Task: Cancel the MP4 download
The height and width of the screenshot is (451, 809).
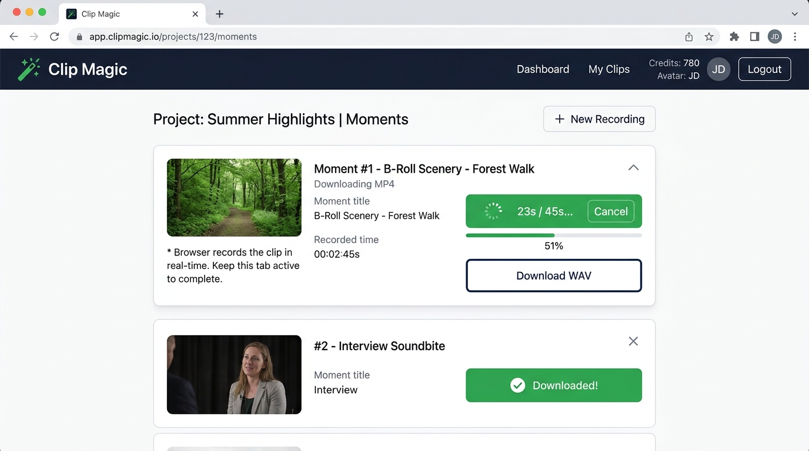Action: (611, 211)
